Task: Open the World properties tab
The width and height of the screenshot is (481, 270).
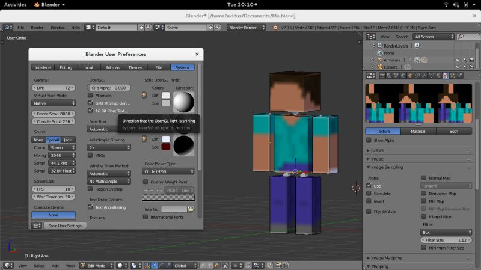Action: (403, 76)
